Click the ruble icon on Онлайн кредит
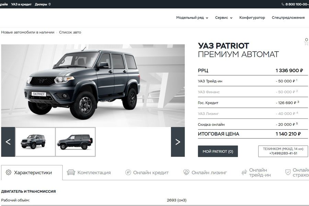Viewport: 309px width, 206px height. (128, 172)
